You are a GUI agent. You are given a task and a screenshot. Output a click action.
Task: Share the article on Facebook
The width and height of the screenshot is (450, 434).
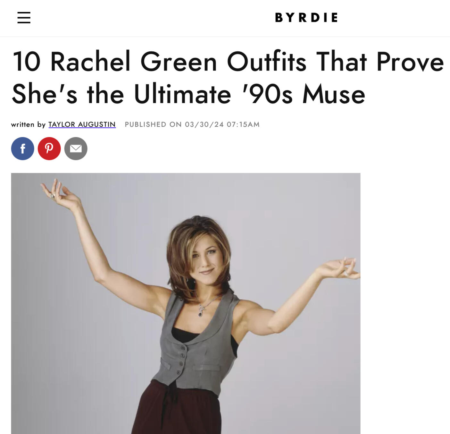coord(22,149)
